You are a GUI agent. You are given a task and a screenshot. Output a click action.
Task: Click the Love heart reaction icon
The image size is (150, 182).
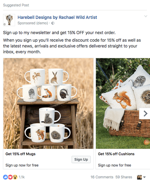tap(10, 177)
